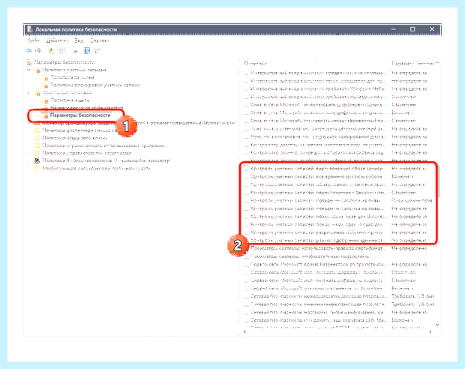
Task: Toggle the console tree pane icon
Action: [62, 51]
